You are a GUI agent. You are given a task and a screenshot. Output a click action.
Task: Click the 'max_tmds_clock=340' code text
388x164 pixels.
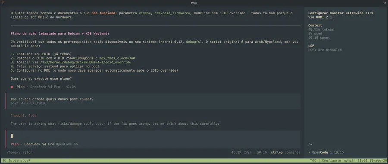click(117, 58)
